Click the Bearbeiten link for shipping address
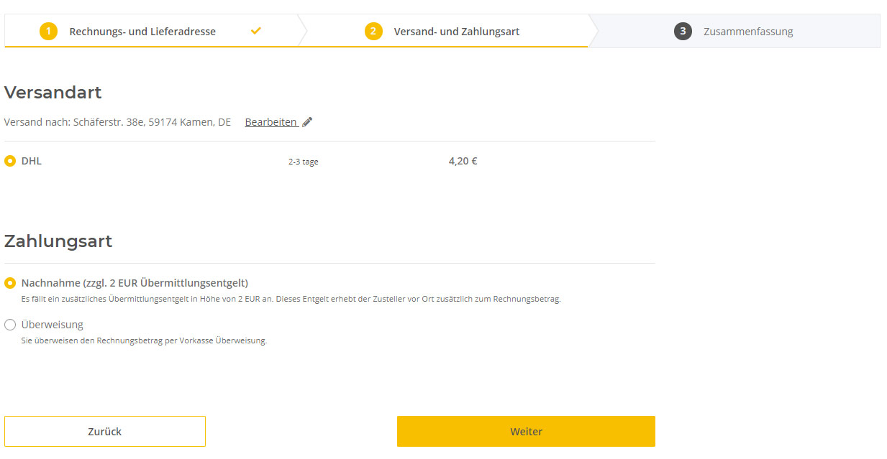The height and width of the screenshot is (459, 887). point(271,122)
